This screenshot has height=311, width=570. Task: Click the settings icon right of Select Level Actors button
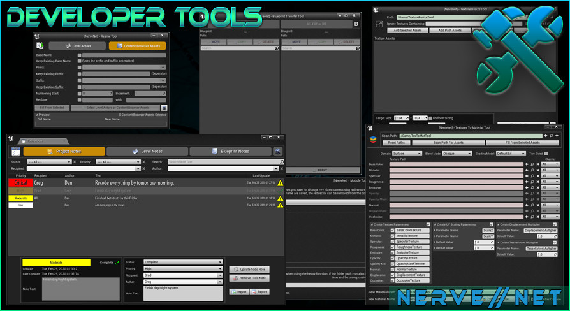click(x=164, y=108)
